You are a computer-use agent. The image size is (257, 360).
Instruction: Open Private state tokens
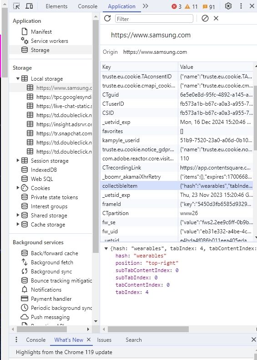(54, 197)
